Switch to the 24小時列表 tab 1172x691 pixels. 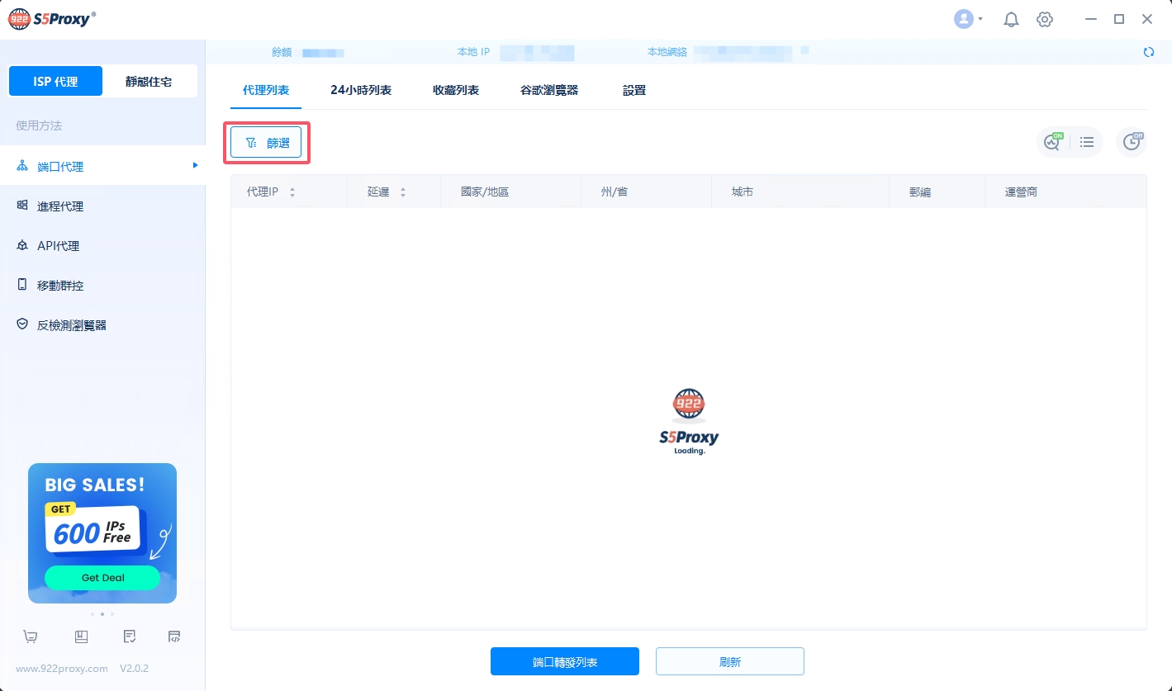[361, 91]
